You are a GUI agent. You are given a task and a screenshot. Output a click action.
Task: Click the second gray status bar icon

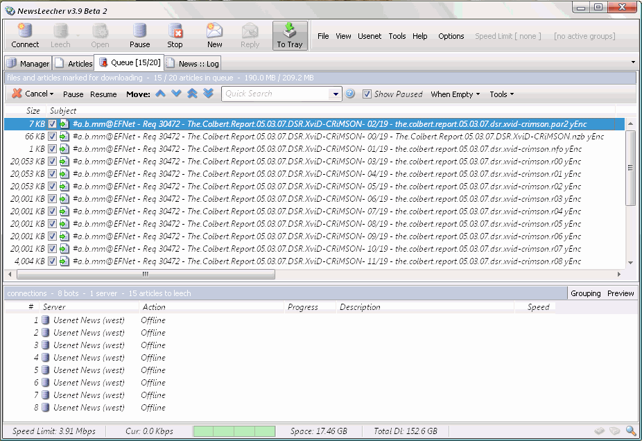614,431
